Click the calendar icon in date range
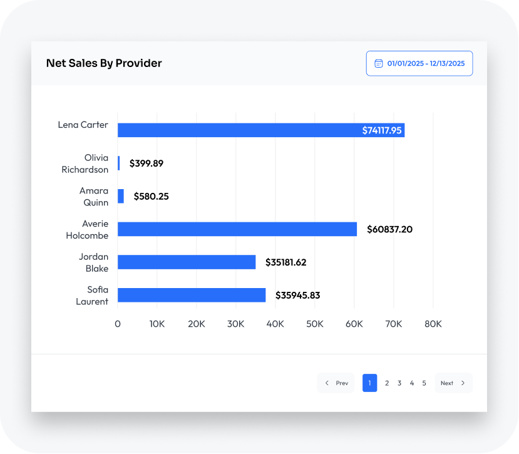 tap(378, 63)
